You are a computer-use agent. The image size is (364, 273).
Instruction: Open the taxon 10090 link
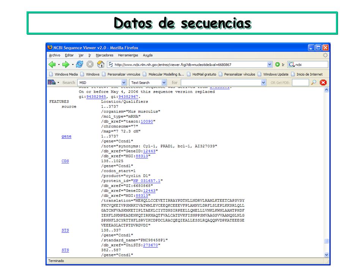point(147,121)
